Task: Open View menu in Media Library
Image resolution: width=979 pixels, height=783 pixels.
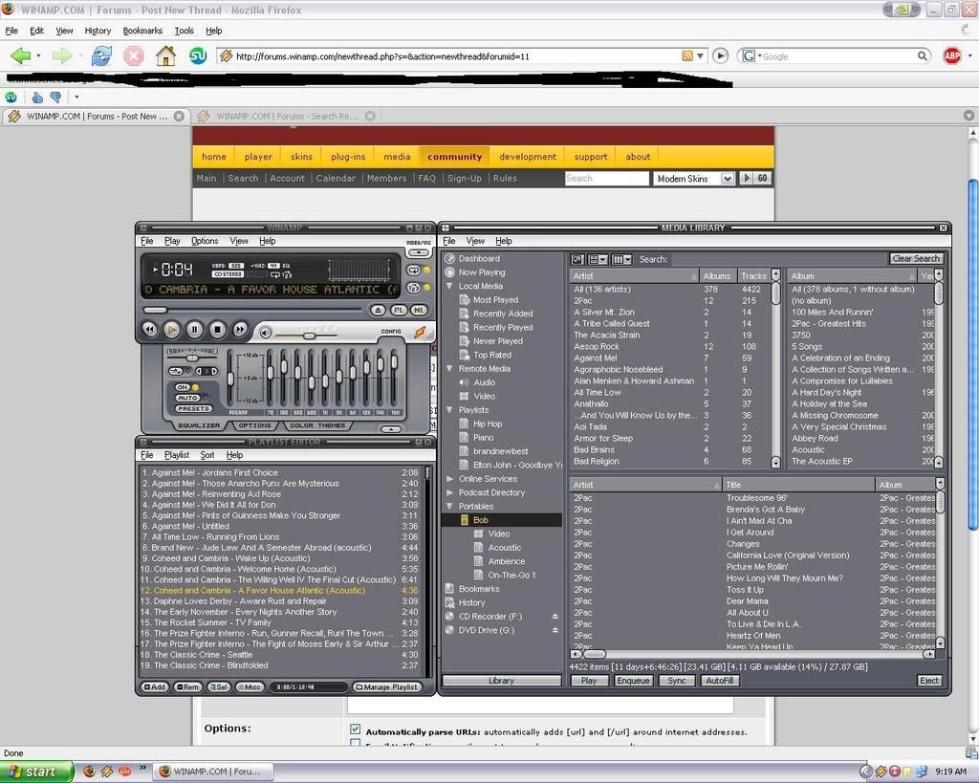Action: click(475, 241)
